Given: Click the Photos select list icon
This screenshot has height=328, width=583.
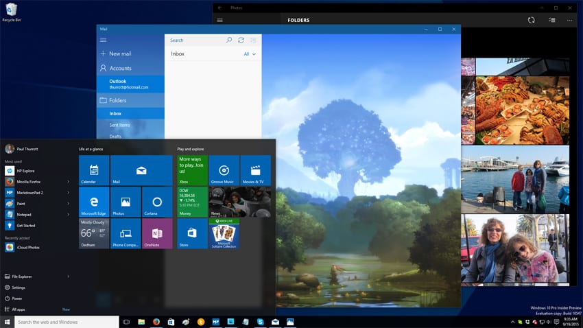Looking at the screenshot, I should click(x=552, y=20).
